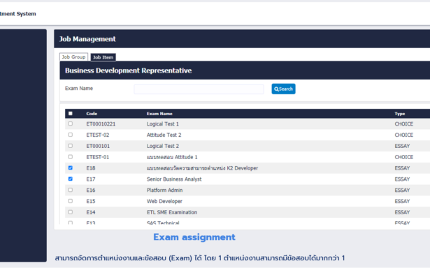430x268 pixels.
Task: Click the code cell ETEST-01
Action: click(x=98, y=157)
